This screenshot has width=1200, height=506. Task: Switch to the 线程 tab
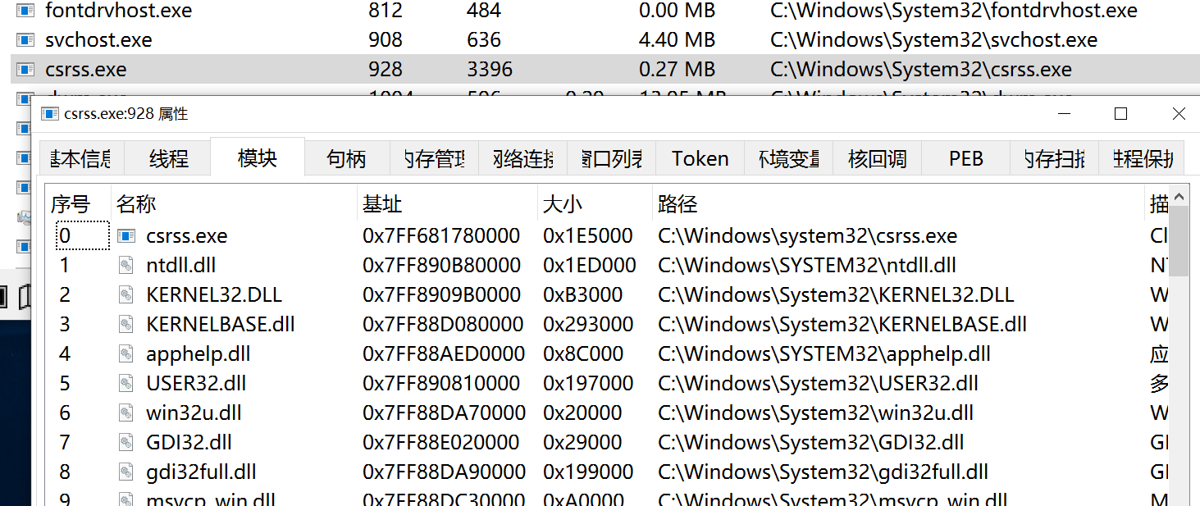(167, 158)
